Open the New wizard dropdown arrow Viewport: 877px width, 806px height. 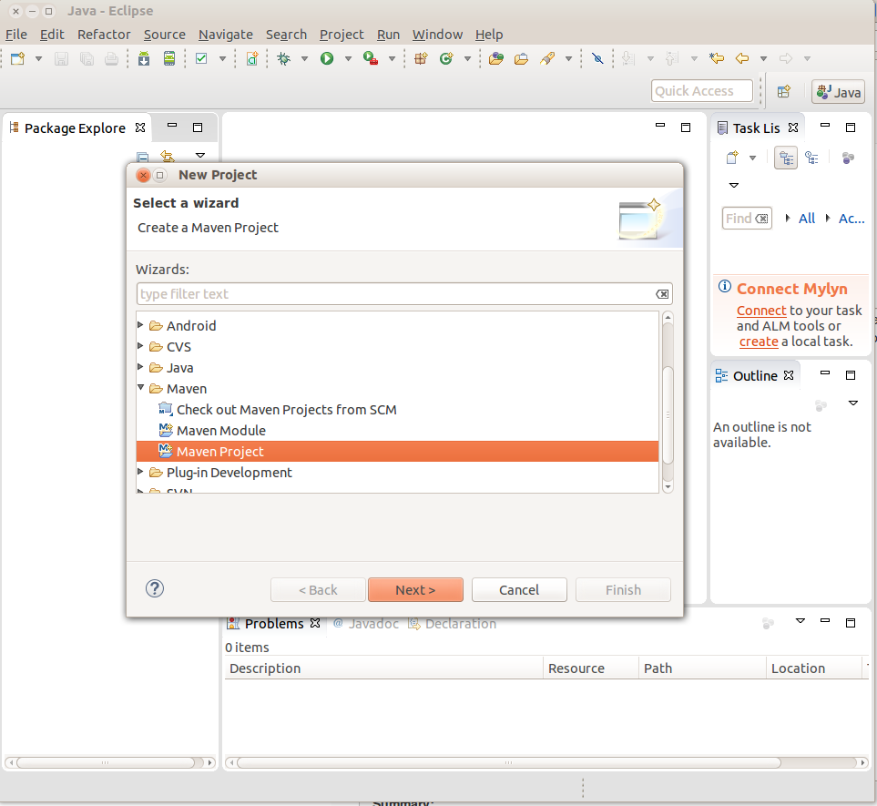tap(38, 58)
